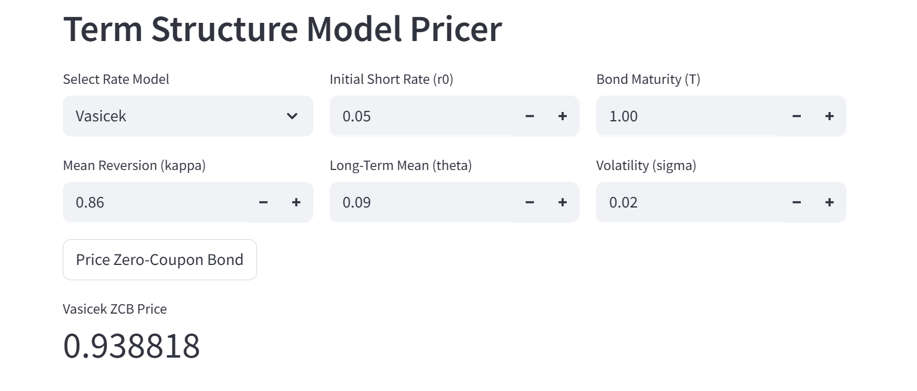Select the 0.938818 ZCB price value
Screen dimensions: 917x391
(131, 346)
